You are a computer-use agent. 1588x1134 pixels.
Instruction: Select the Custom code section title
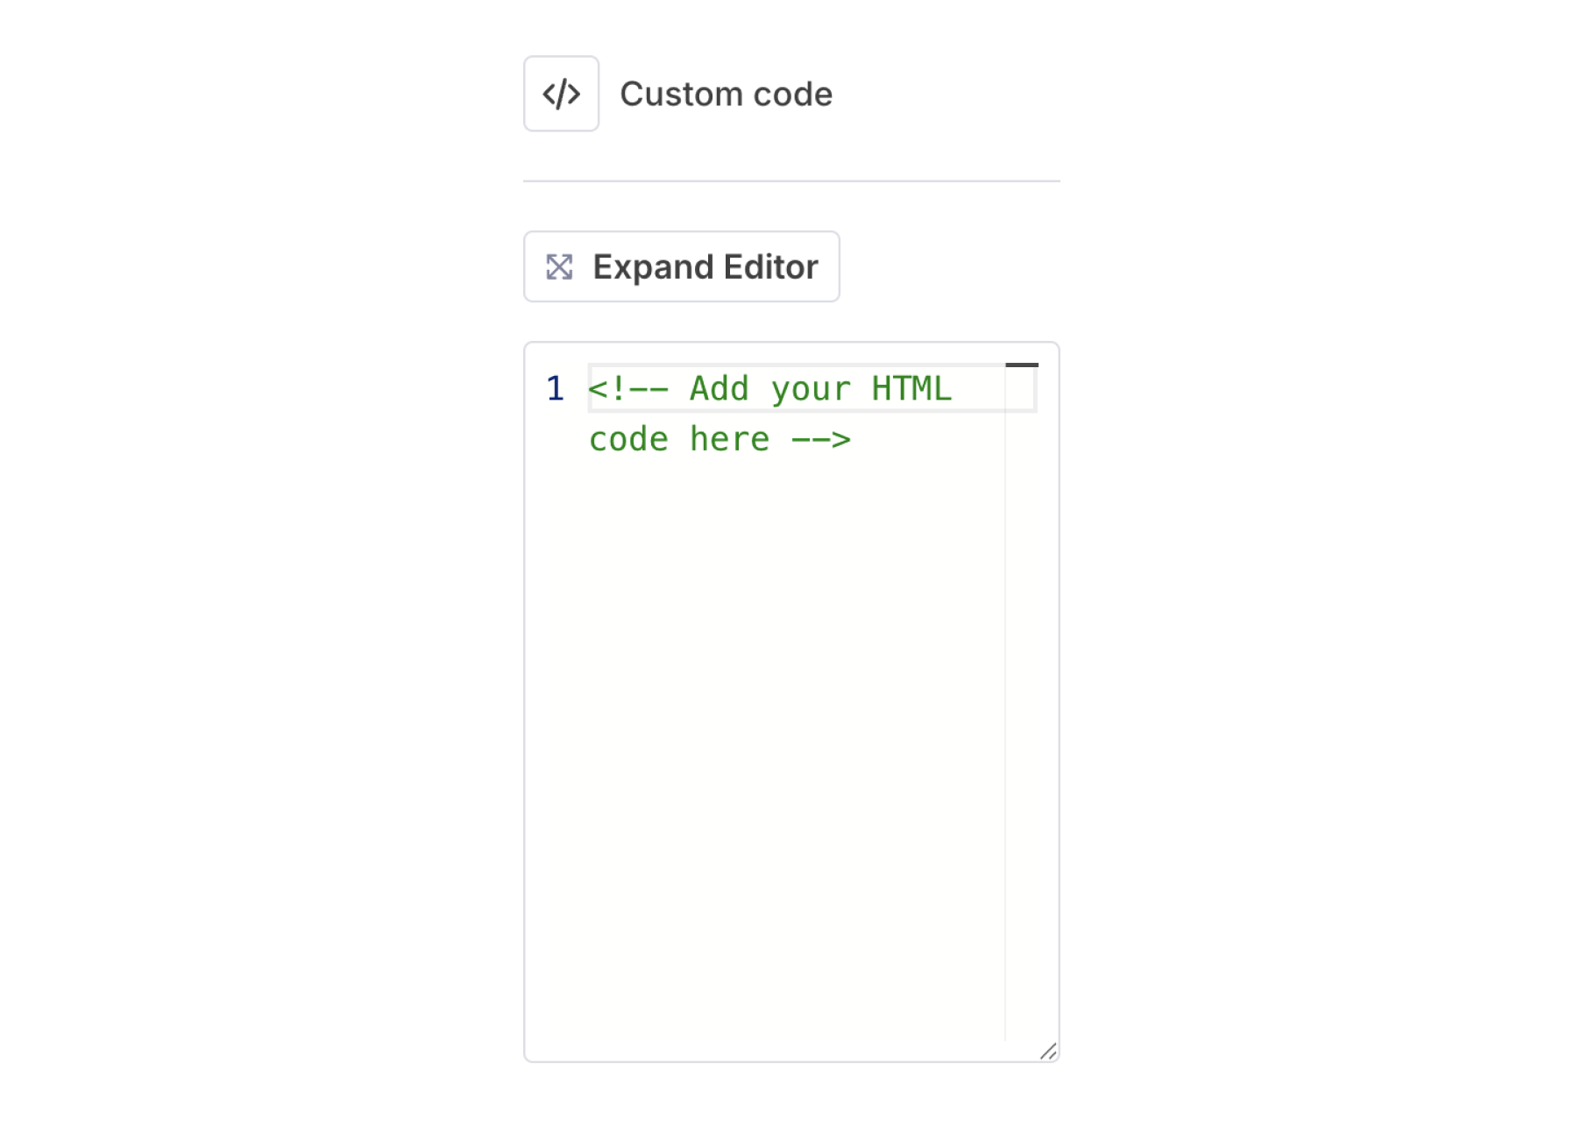pyautogui.click(x=726, y=93)
